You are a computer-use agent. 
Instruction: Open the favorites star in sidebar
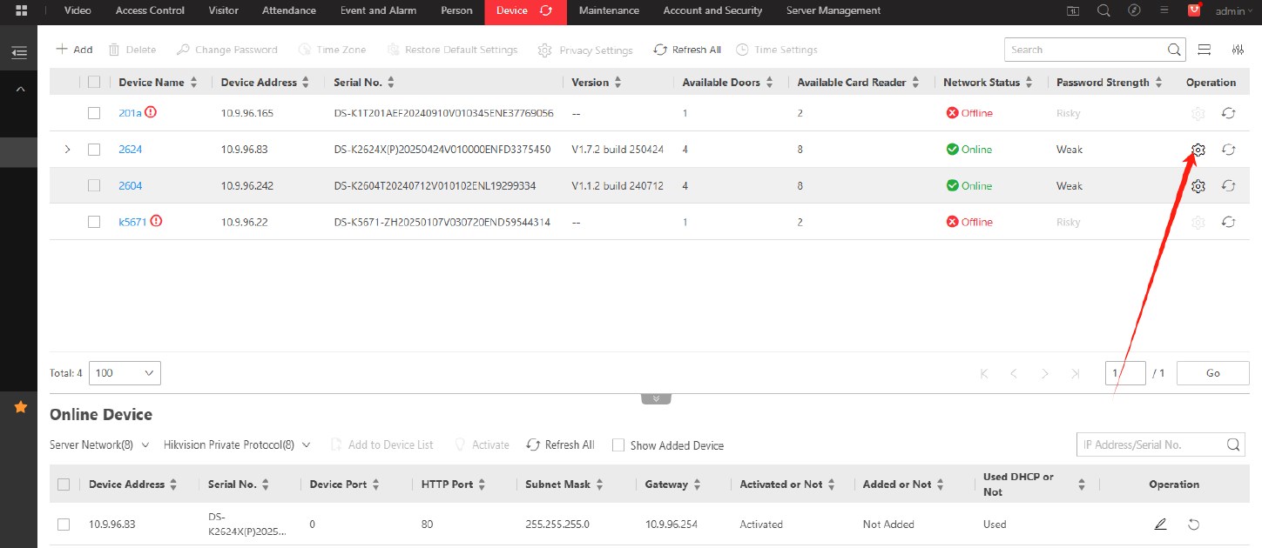21,407
